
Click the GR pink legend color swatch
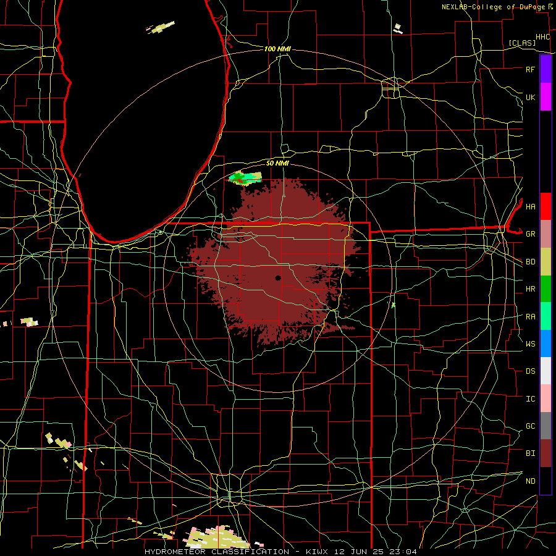545,234
